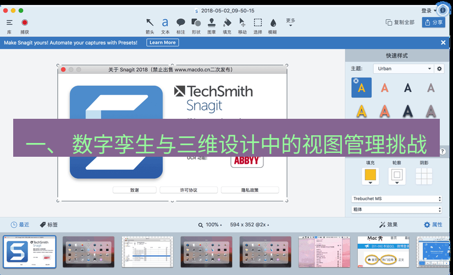Dismiss the Snagit presets banner
Viewport: 453px width, 275px height.
tap(443, 42)
